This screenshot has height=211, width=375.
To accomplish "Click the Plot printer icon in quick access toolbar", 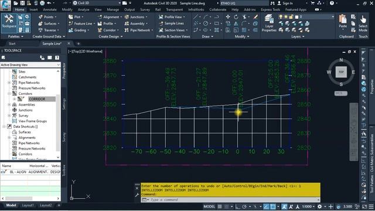I will click(42, 3).
